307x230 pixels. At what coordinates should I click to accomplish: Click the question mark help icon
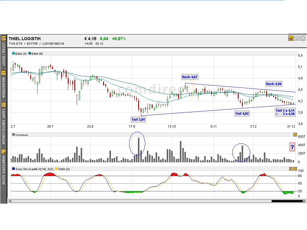point(292,147)
